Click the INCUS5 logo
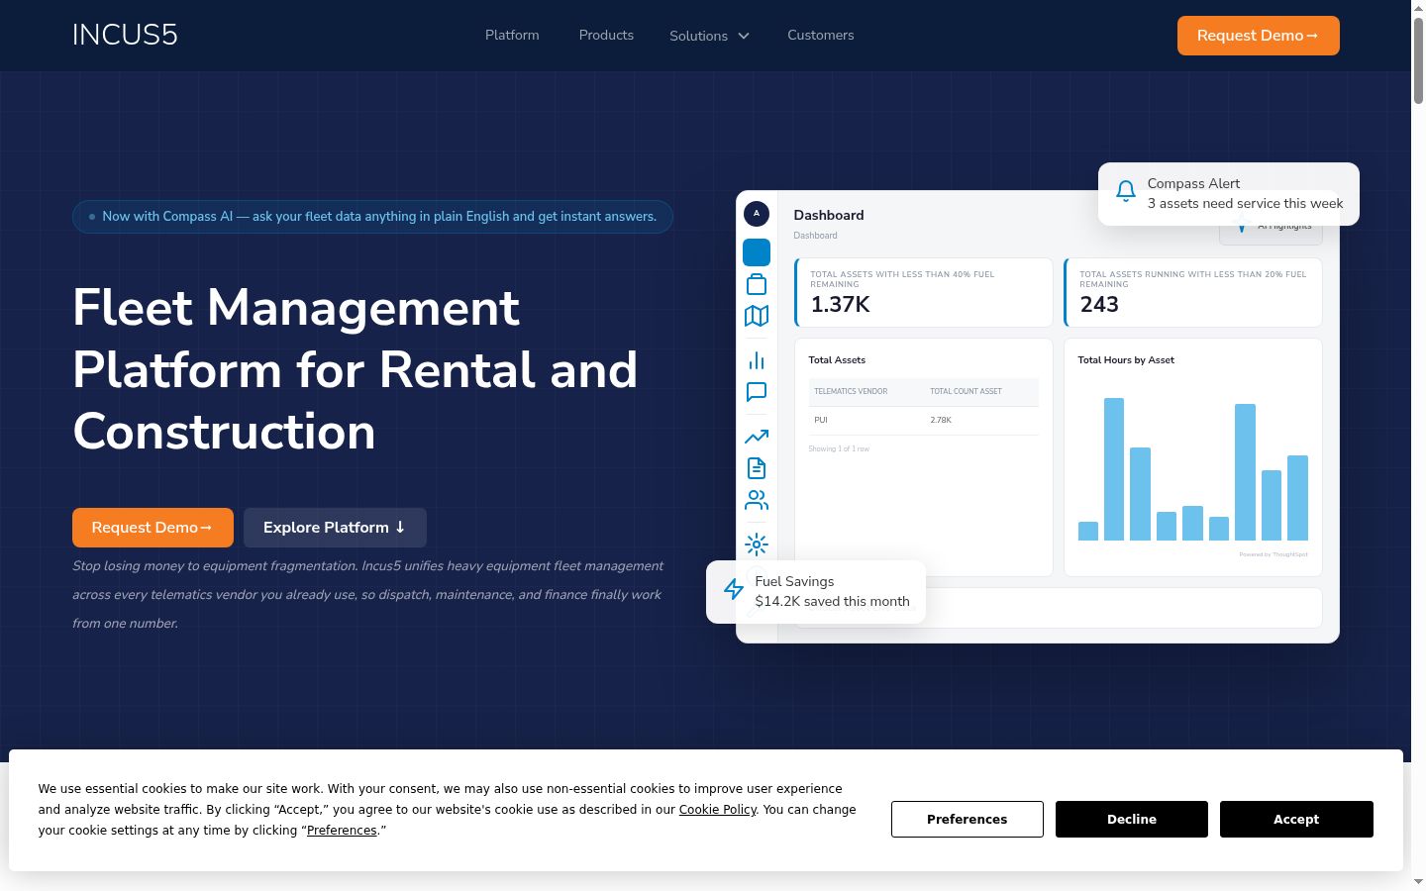Screen dimensions: 1426x891 (x=125, y=35)
